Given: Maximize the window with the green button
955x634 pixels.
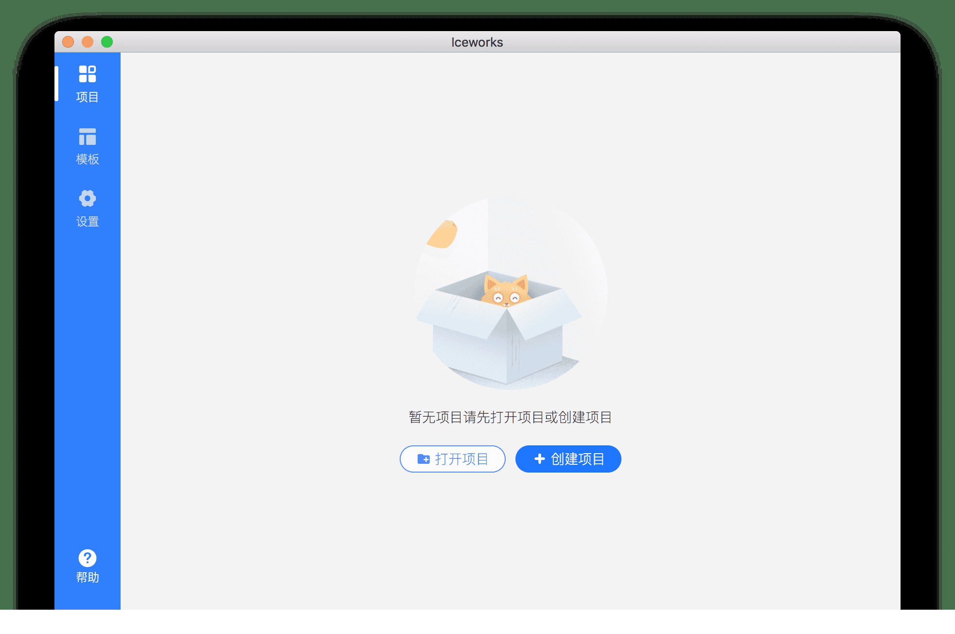Looking at the screenshot, I should click(107, 42).
